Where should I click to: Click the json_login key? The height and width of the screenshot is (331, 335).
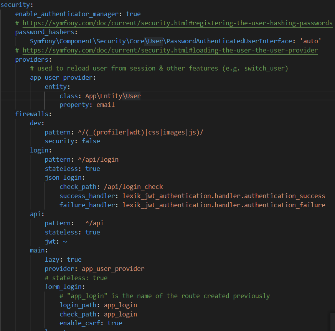[x=63, y=178]
